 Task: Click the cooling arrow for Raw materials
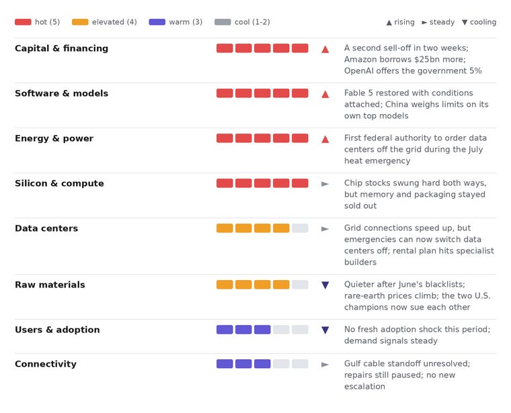coord(325,285)
